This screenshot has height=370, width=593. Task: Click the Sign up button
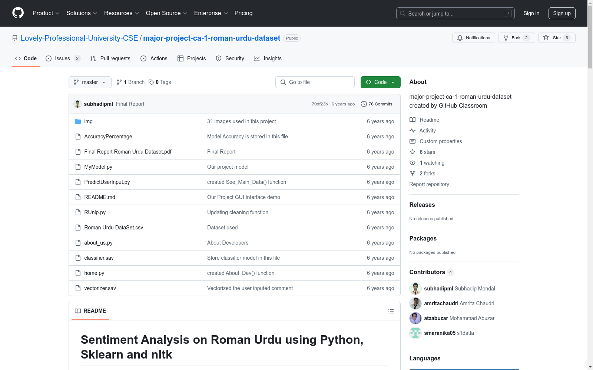562,13
